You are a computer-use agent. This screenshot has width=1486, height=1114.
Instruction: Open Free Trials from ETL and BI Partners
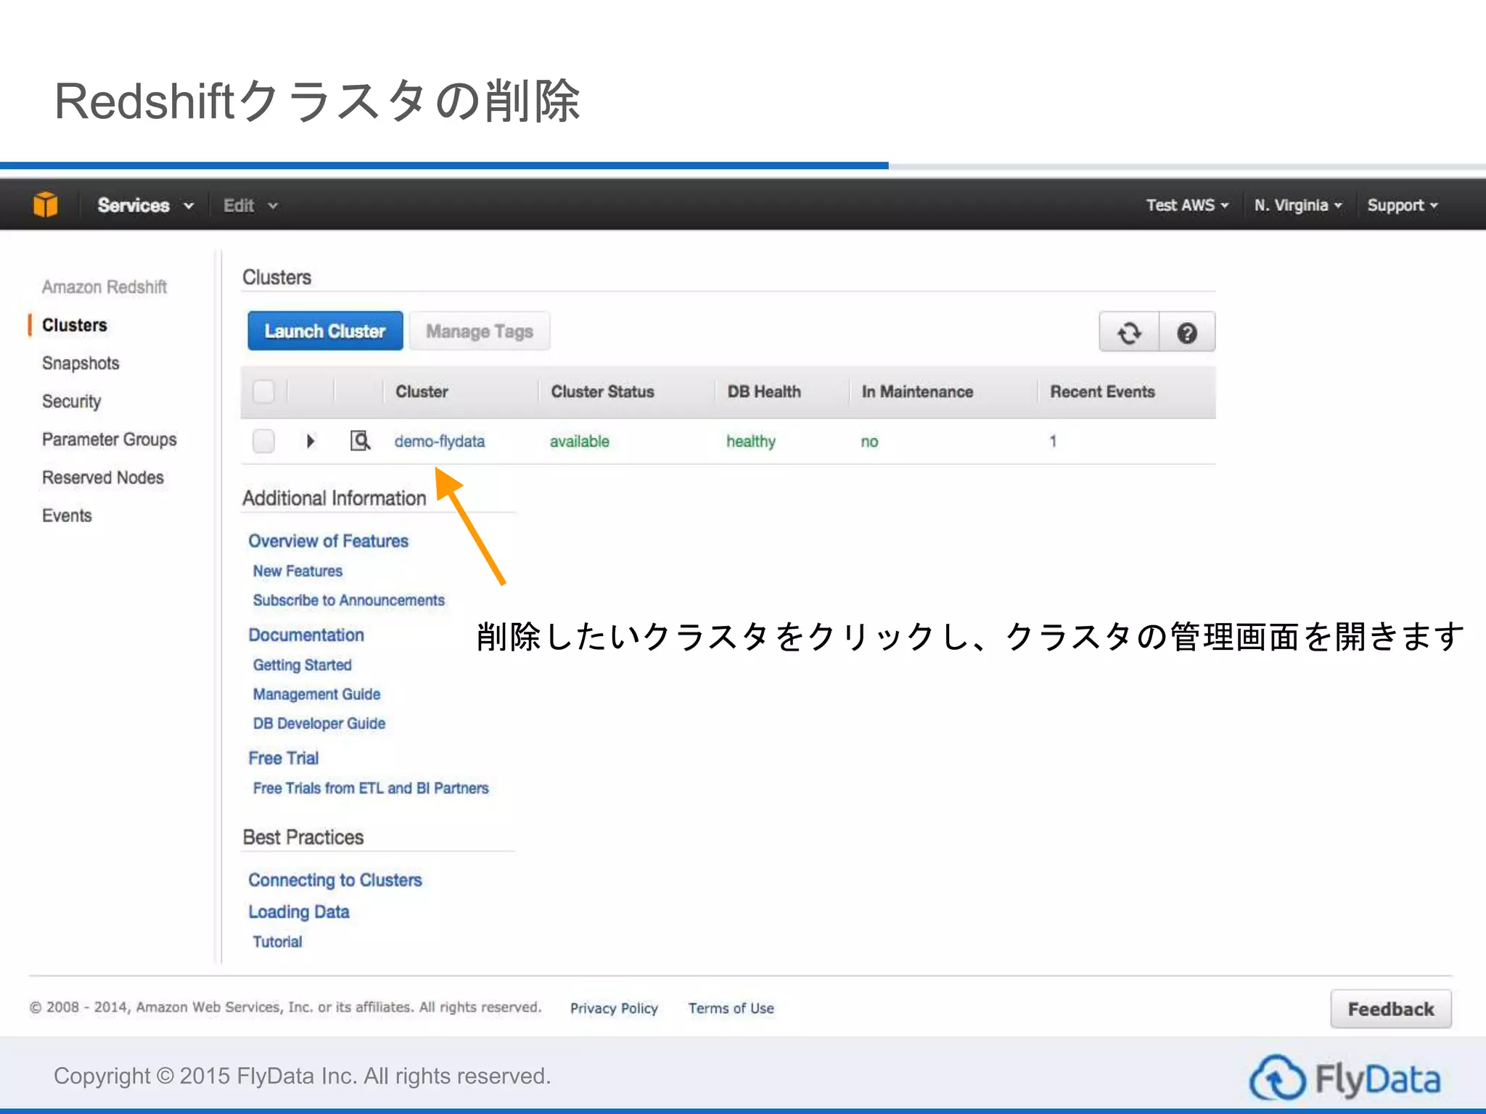tap(371, 788)
